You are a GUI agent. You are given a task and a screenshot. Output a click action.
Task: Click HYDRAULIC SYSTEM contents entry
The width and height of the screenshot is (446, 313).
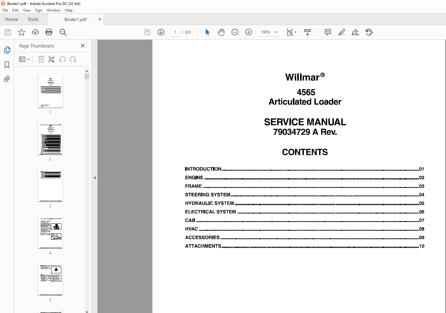pyautogui.click(x=304, y=203)
